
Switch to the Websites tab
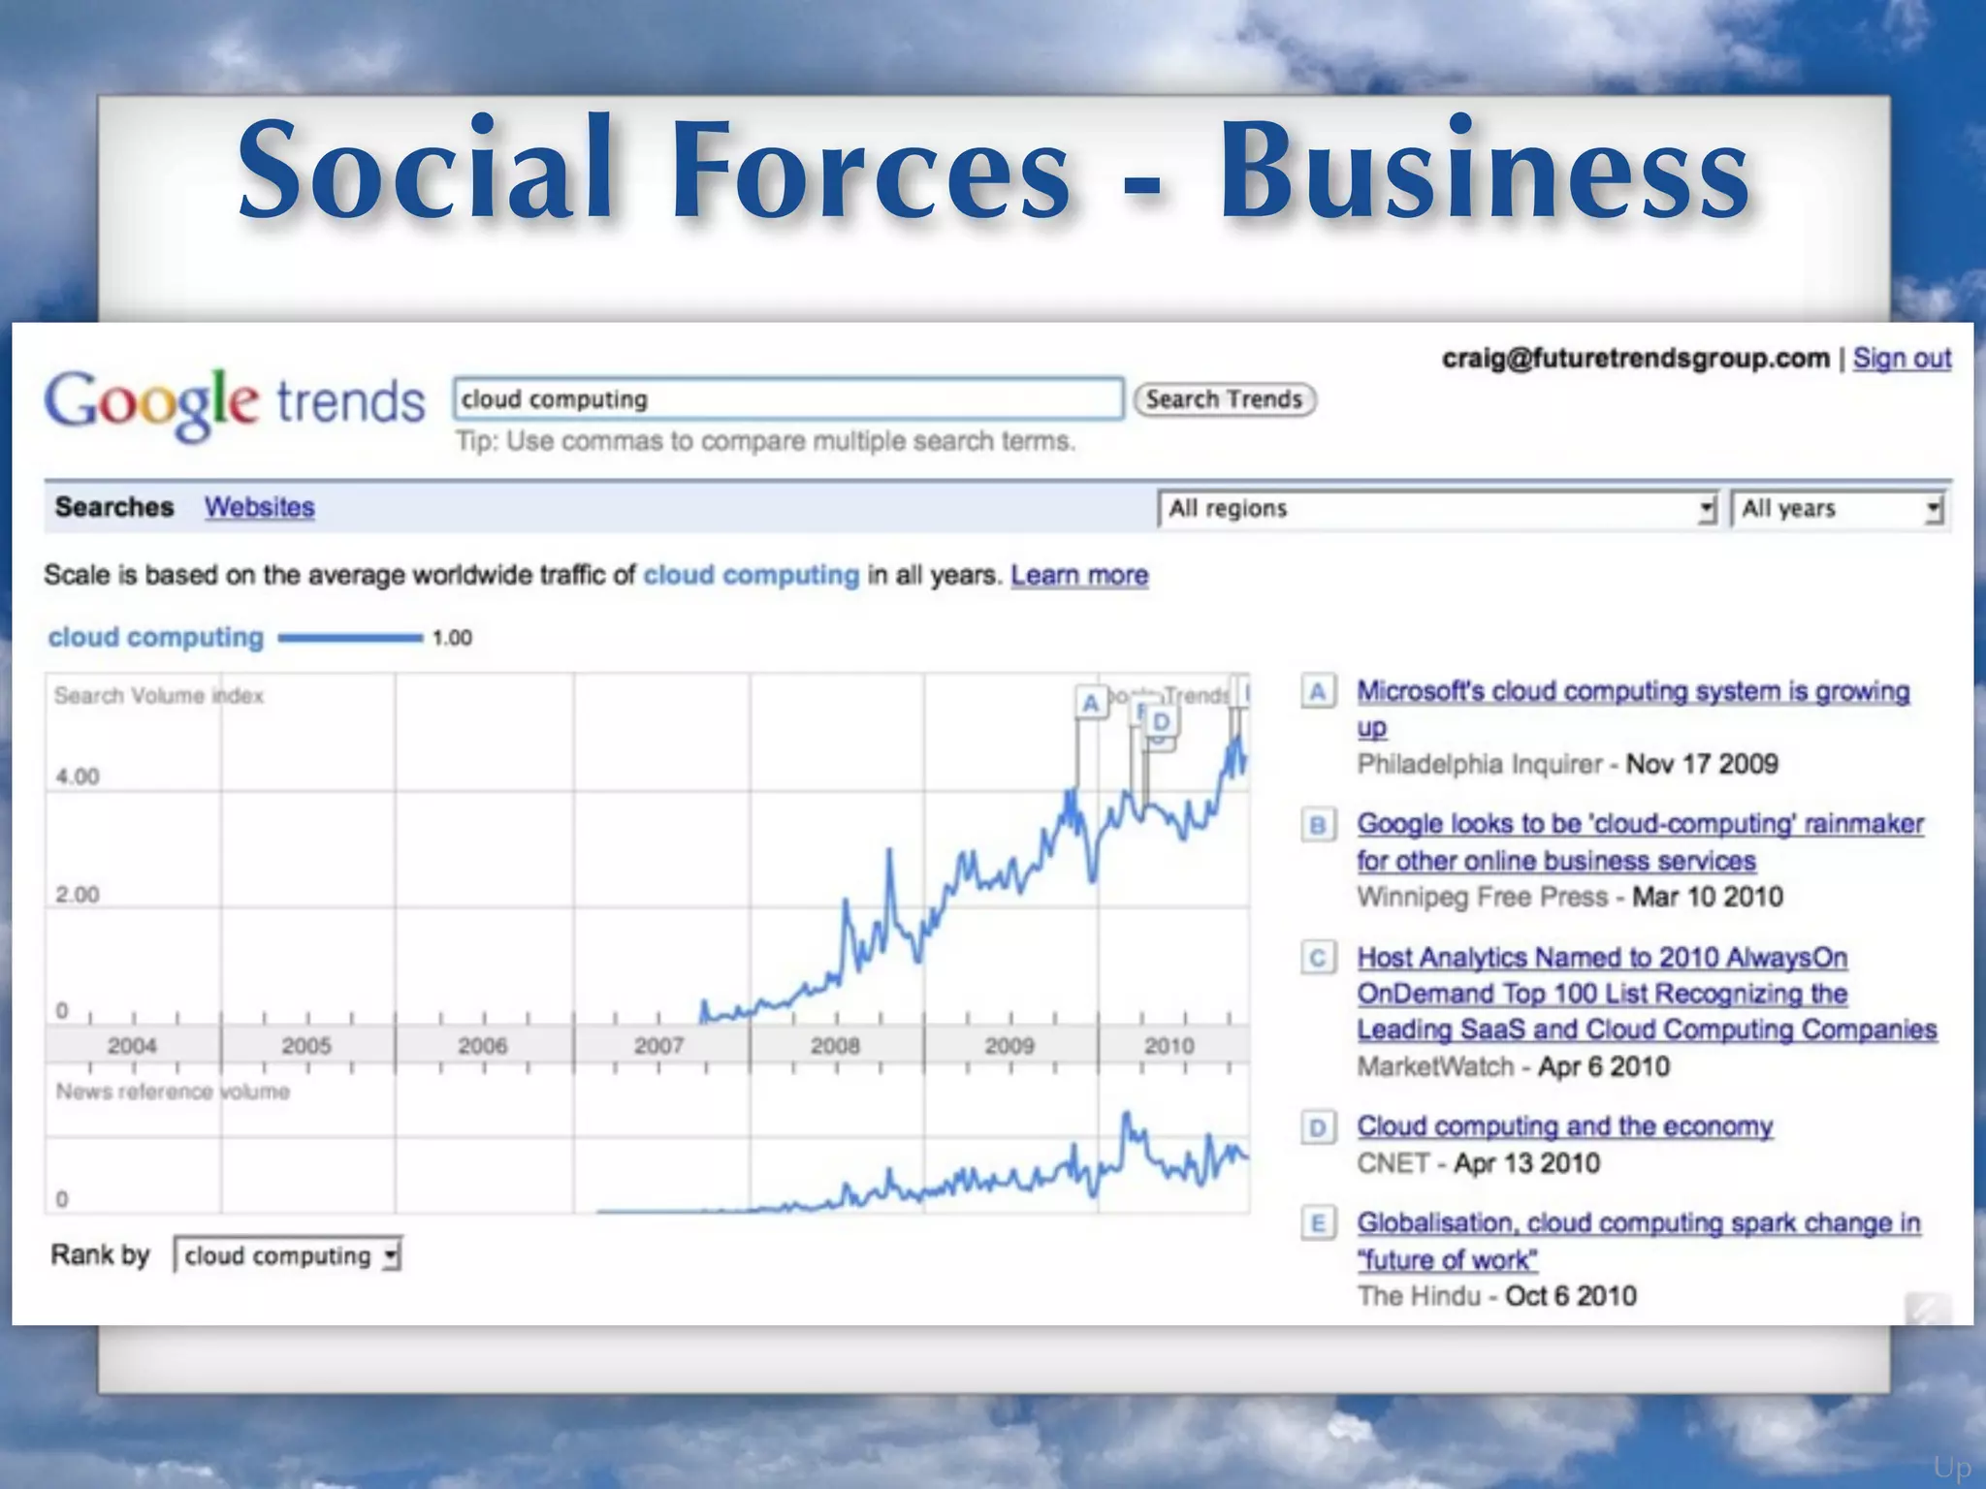click(x=259, y=507)
